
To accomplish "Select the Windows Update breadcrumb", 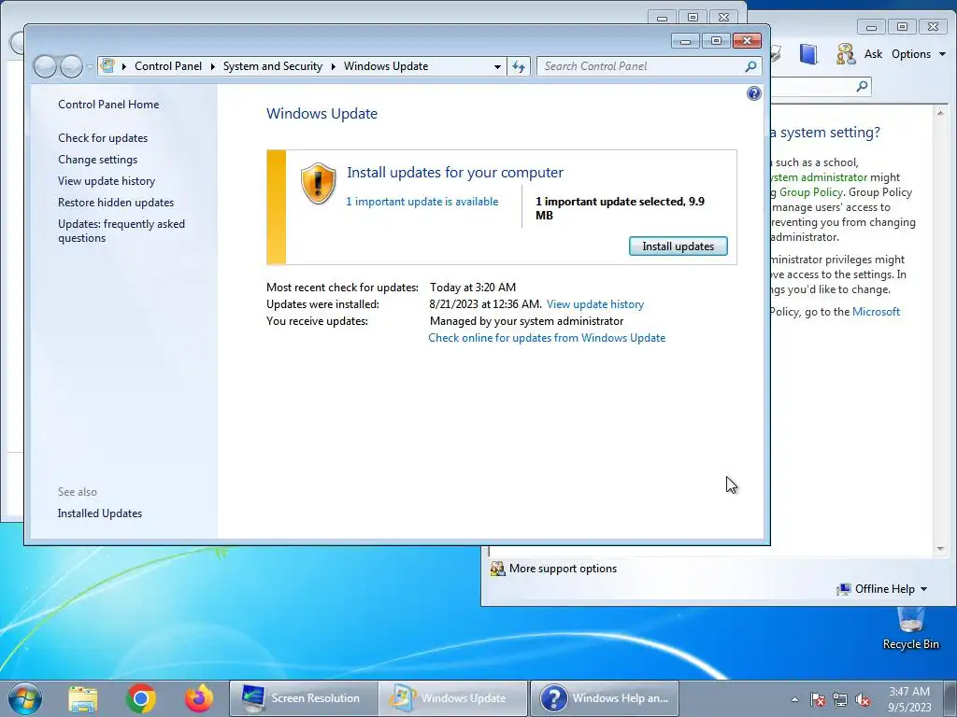I will click(x=386, y=66).
